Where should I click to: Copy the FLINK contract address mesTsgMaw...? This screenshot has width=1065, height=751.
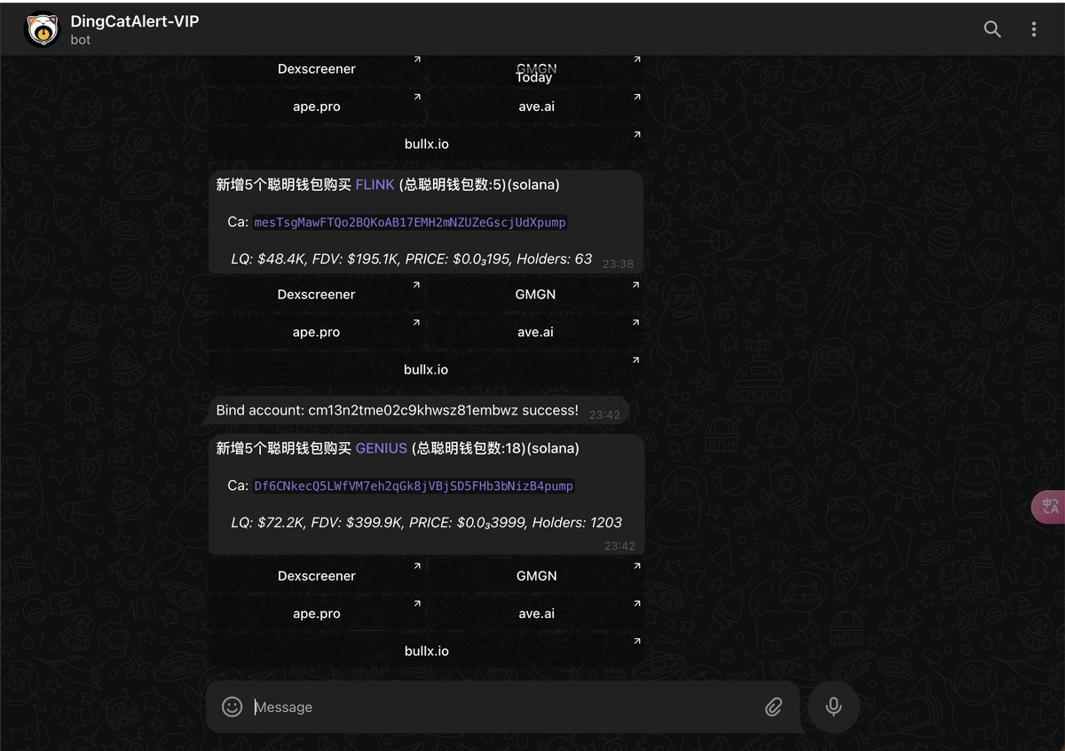pos(410,222)
